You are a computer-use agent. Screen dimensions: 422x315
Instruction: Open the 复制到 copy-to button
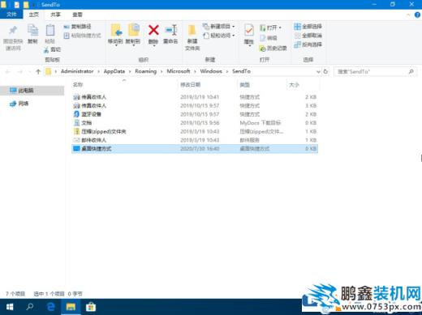pos(133,35)
